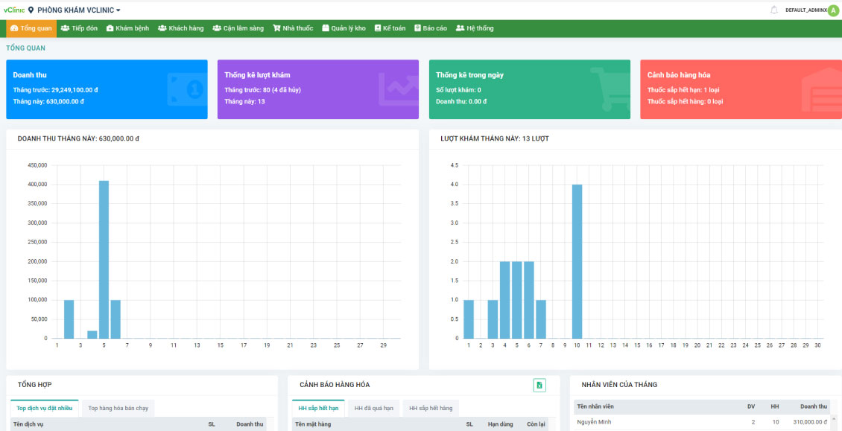
Task: Click the green user avatar icon
Action: [832, 10]
